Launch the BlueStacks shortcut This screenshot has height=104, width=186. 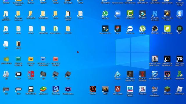coord(43,89)
